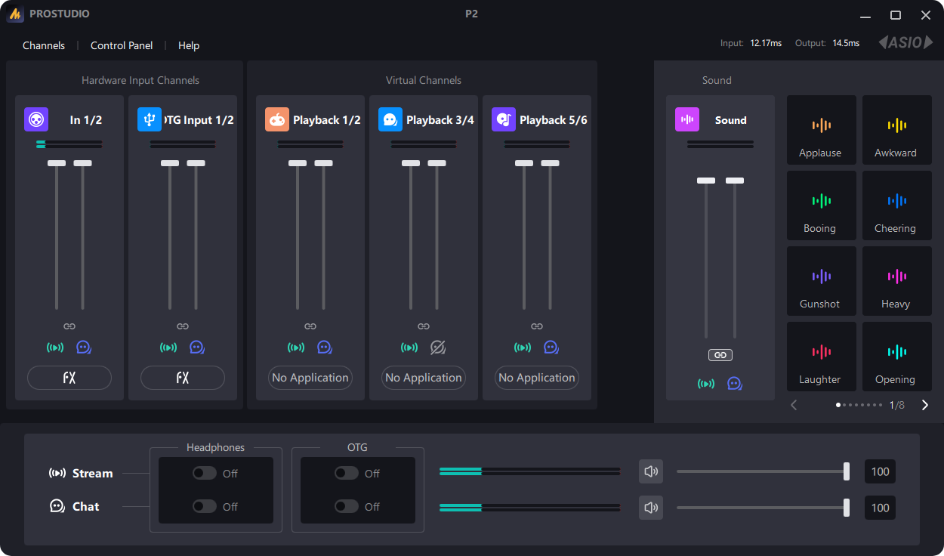Toggle chat routing on Sound channel
Image resolution: width=944 pixels, height=556 pixels.
coord(735,384)
